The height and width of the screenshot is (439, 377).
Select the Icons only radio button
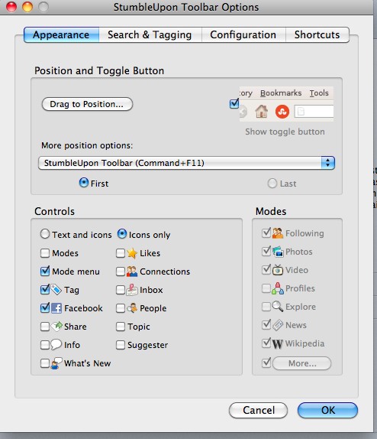coord(122,234)
